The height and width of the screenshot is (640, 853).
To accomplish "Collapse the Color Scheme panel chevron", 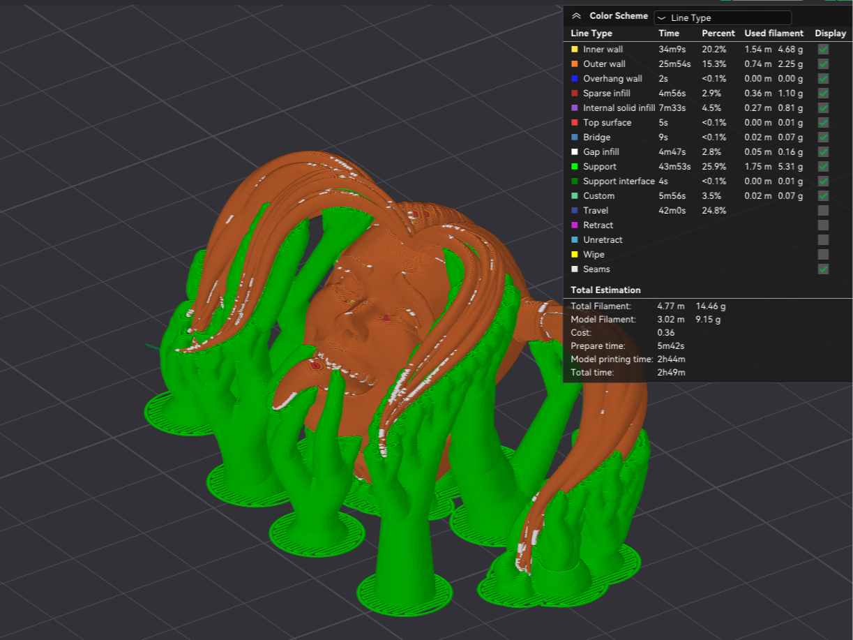I will click(576, 16).
